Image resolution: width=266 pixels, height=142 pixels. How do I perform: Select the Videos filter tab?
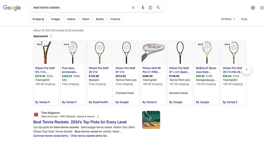(71, 19)
